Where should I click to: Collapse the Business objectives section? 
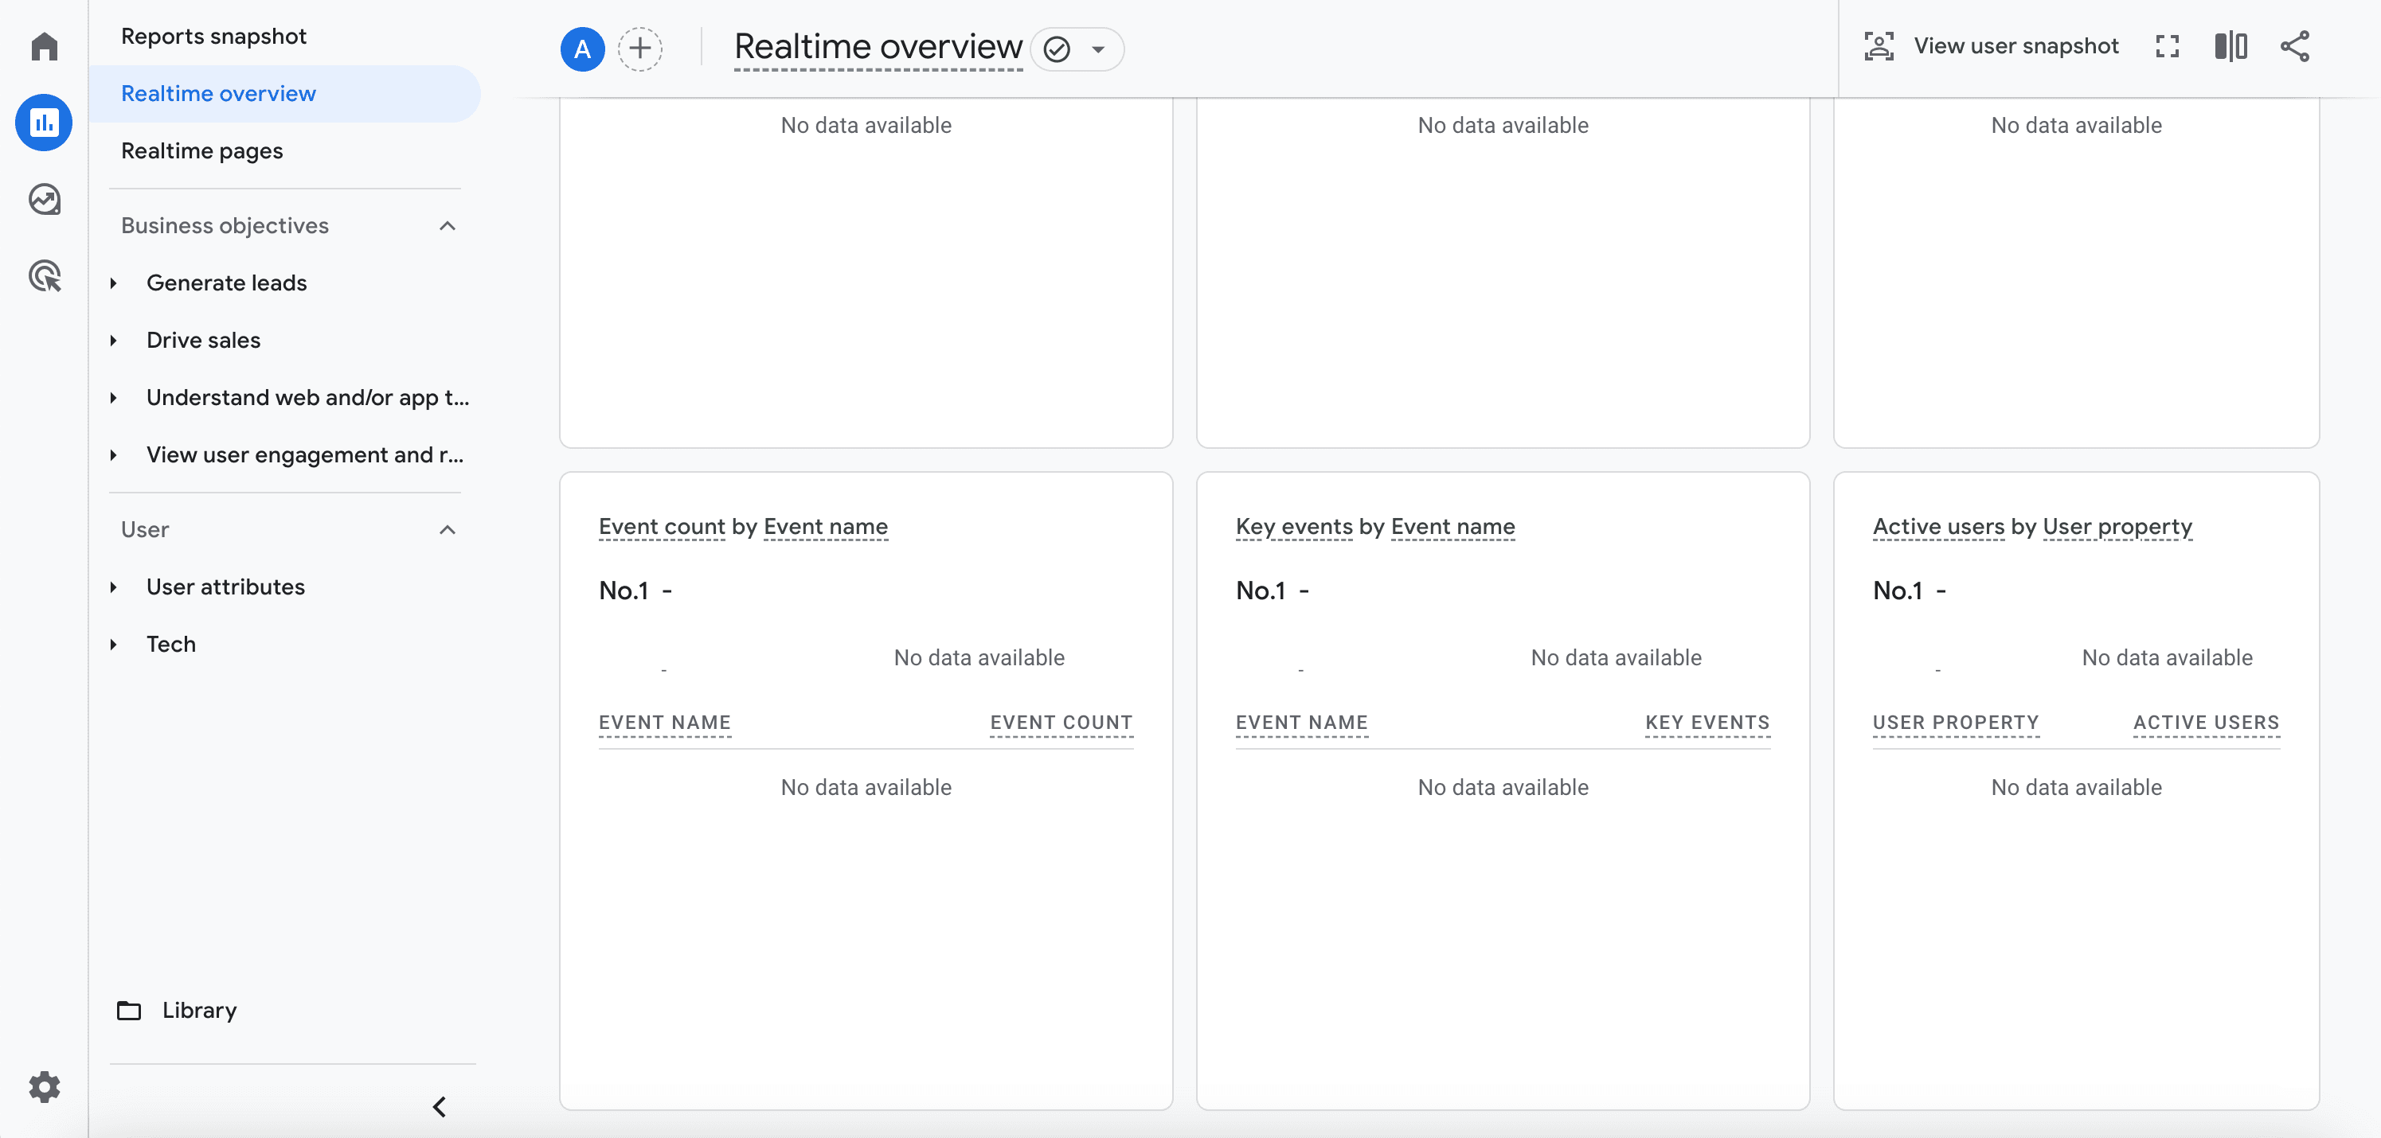tap(448, 225)
